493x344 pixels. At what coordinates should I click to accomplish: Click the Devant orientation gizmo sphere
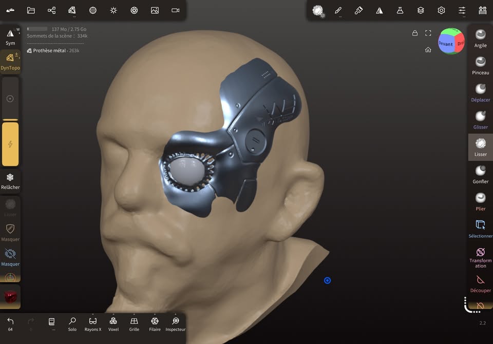pyautogui.click(x=446, y=44)
